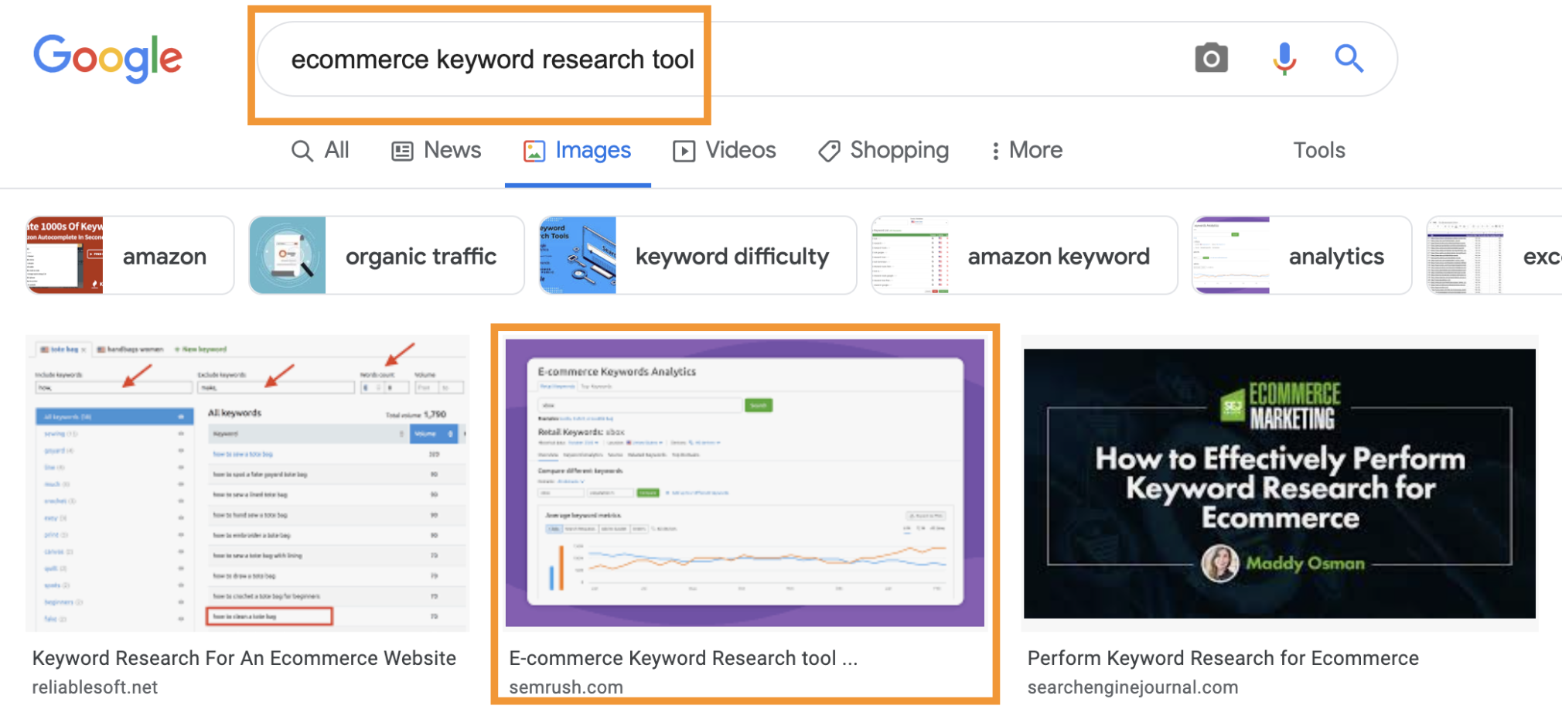This screenshot has height=716, width=1562.
Task: Open the E-commerce Keywords Analytics image result
Action: click(x=745, y=483)
